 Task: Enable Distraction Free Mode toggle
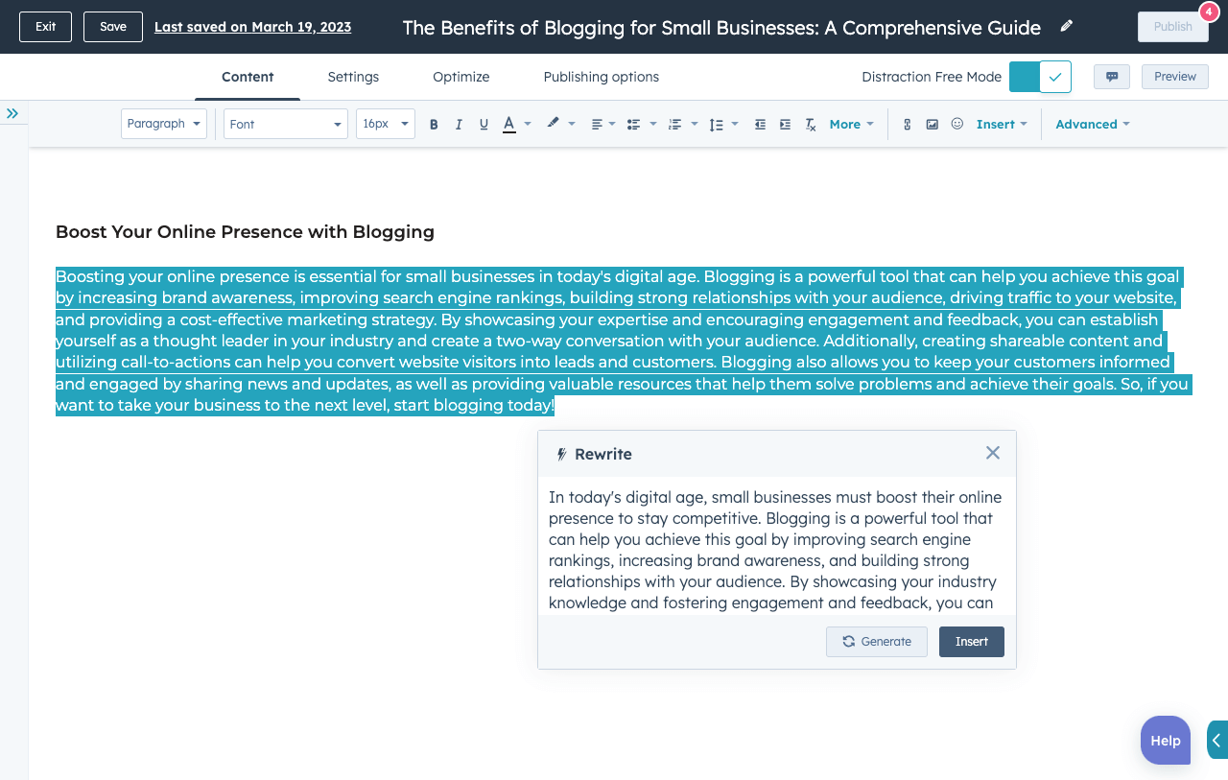click(x=1041, y=75)
